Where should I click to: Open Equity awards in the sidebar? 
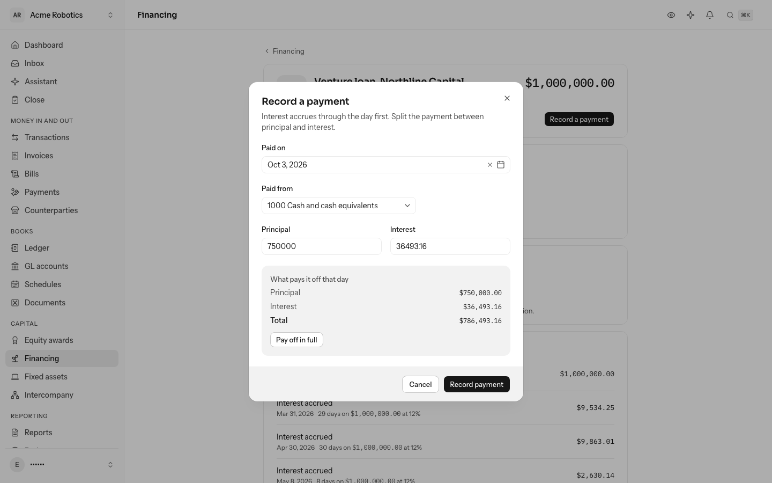pyautogui.click(x=62, y=340)
